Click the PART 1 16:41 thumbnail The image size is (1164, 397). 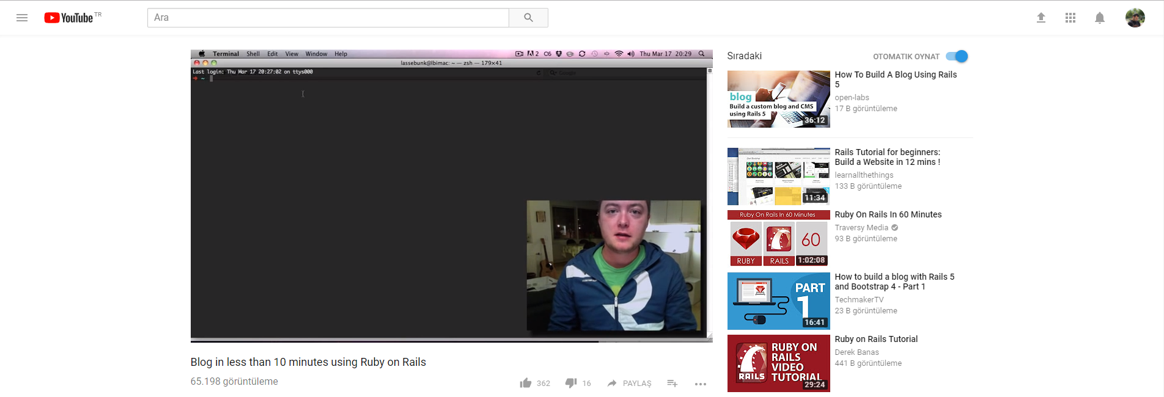[778, 301]
